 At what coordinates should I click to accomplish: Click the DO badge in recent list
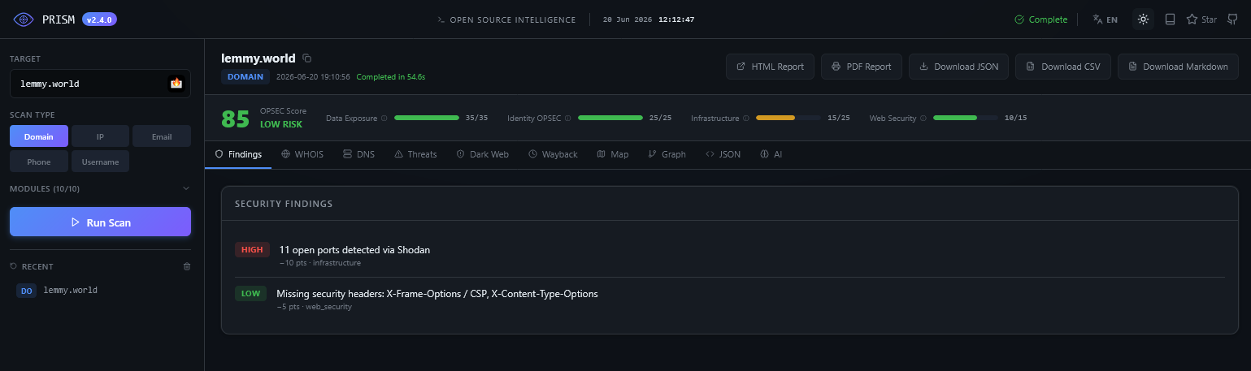pyautogui.click(x=27, y=290)
